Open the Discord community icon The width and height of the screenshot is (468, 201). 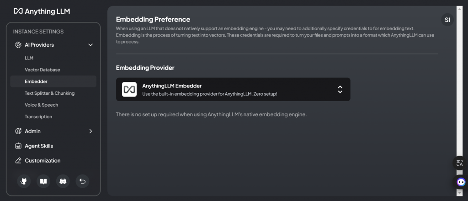(x=63, y=181)
